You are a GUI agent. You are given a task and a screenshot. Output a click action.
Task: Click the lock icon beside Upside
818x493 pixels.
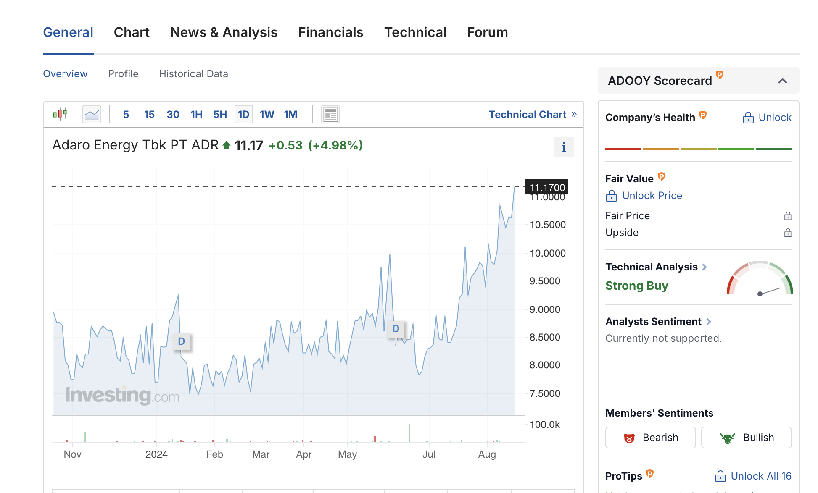788,233
